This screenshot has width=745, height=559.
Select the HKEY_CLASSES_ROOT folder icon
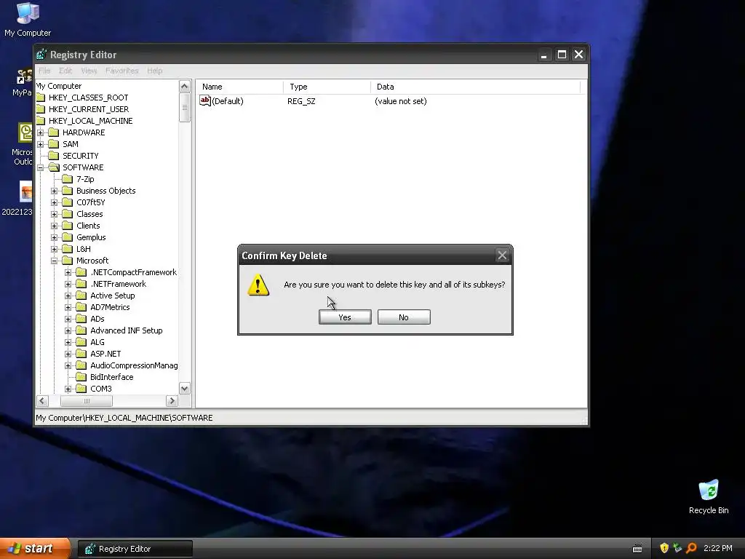pyautogui.click(x=41, y=98)
